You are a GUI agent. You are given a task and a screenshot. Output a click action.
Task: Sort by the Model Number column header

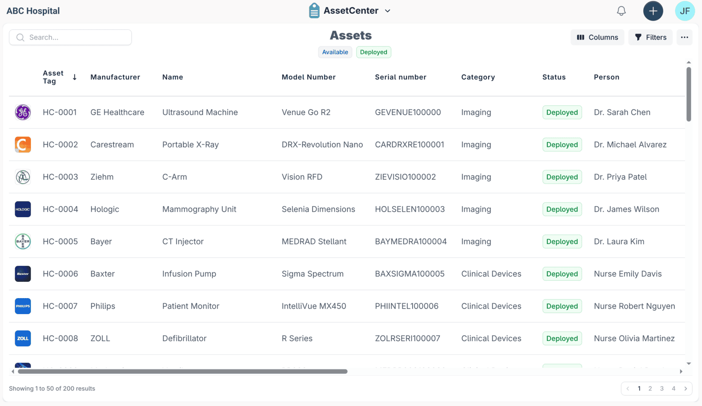(x=309, y=77)
